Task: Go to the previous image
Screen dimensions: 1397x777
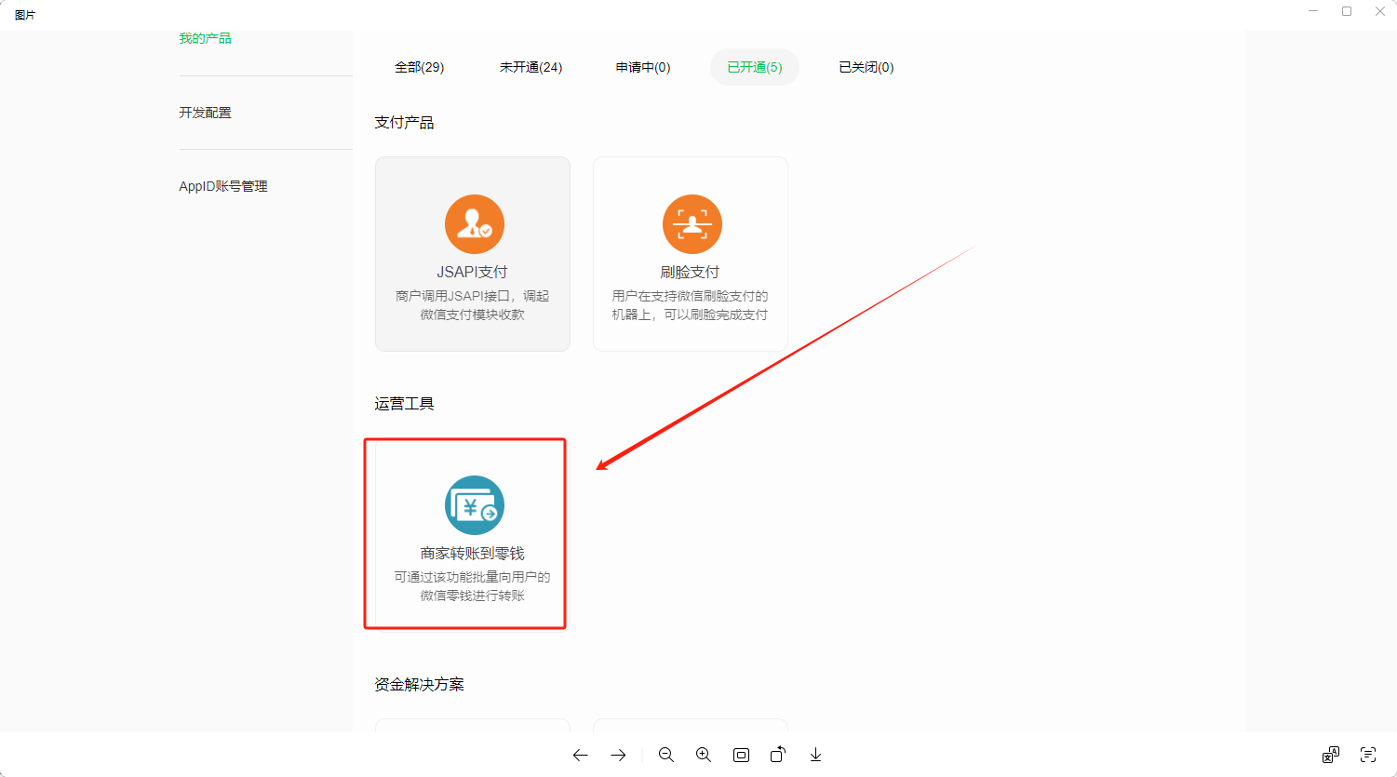Action: [581, 755]
